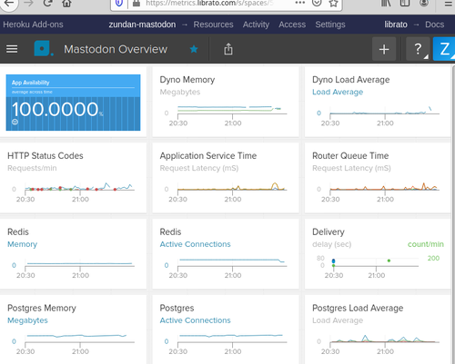
Task: Reload the page in the browser
Action: pyautogui.click(x=47, y=4)
